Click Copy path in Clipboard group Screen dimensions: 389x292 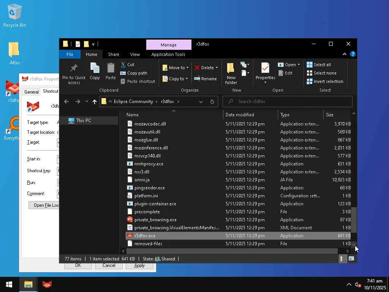coord(134,73)
